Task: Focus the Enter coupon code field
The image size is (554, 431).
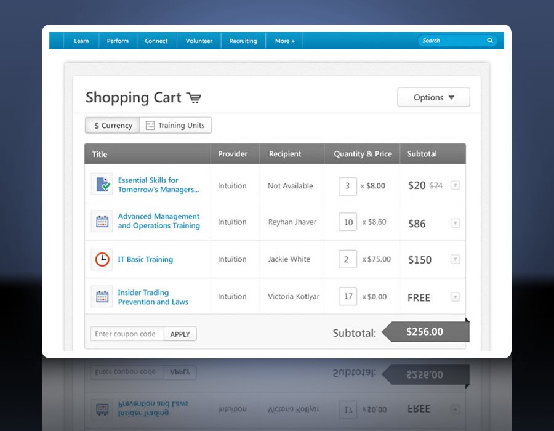Action: coord(127,334)
